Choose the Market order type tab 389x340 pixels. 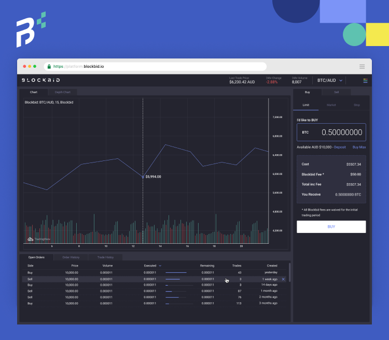point(331,105)
